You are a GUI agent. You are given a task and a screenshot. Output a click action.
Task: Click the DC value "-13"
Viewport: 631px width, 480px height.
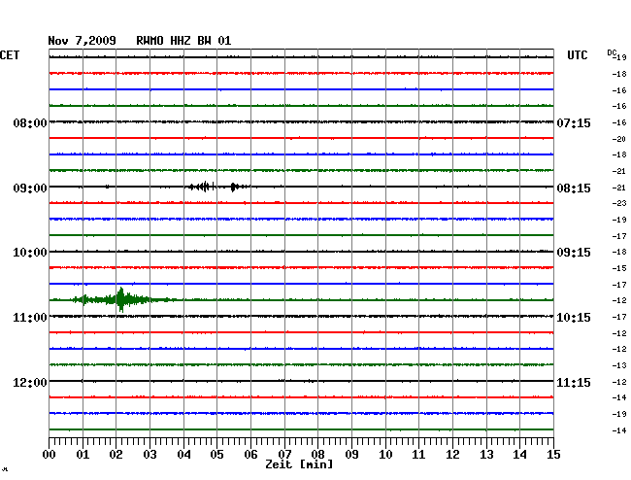[x=619, y=365]
